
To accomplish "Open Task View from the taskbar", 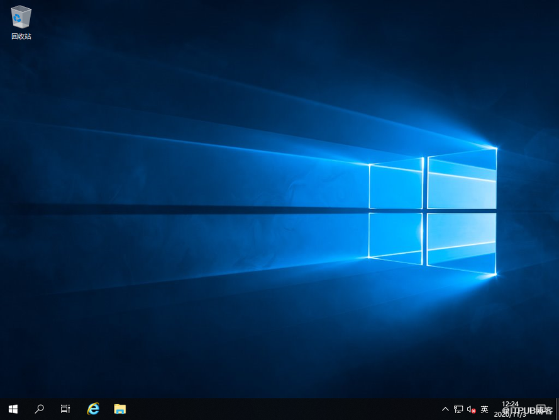I will point(65,409).
